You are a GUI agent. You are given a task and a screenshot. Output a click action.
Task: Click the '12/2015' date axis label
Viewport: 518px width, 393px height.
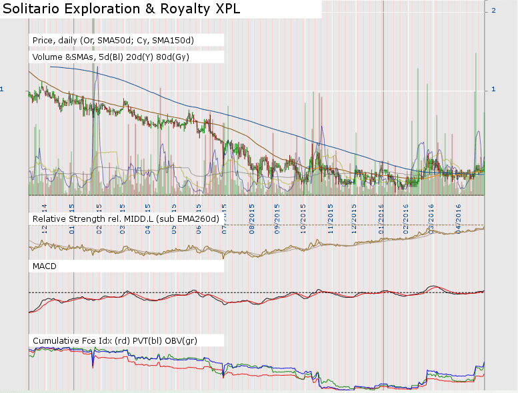coord(354,219)
